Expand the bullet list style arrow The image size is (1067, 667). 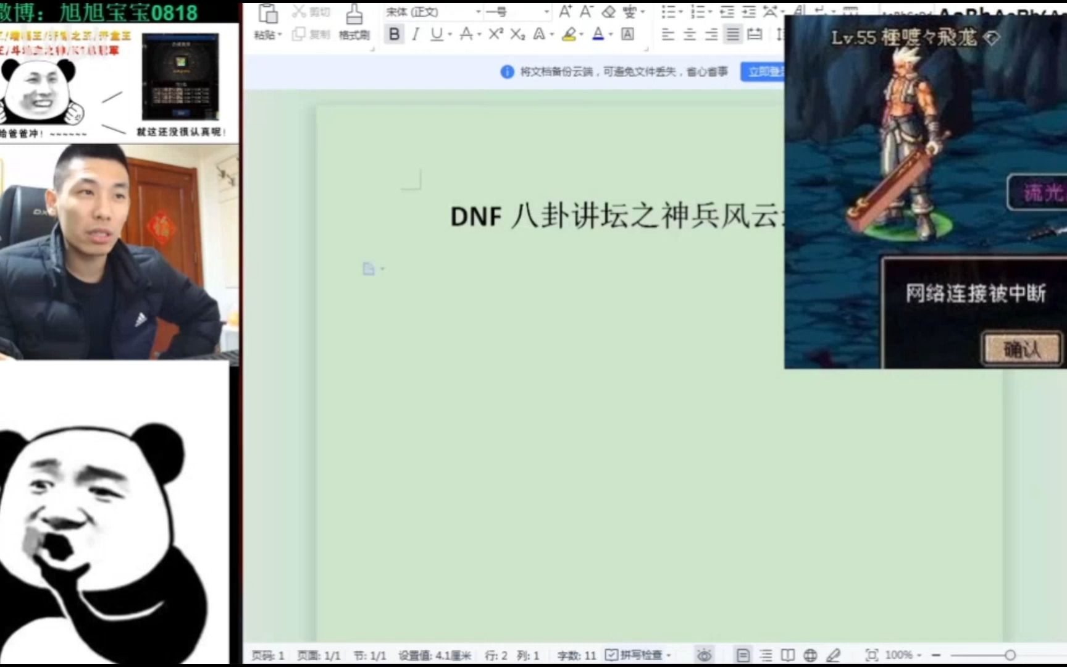point(680,12)
